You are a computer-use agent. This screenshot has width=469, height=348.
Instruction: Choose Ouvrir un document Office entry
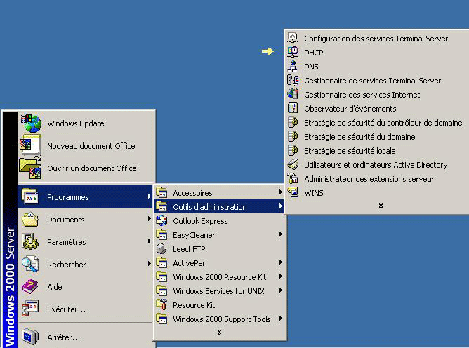coord(86,168)
